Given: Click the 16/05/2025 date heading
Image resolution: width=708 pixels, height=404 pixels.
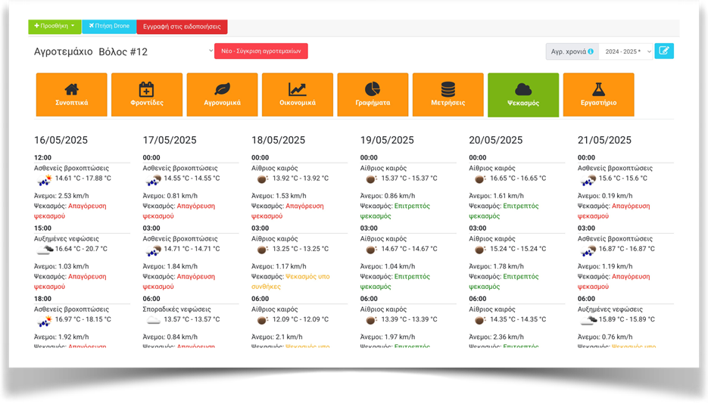Looking at the screenshot, I should 63,140.
